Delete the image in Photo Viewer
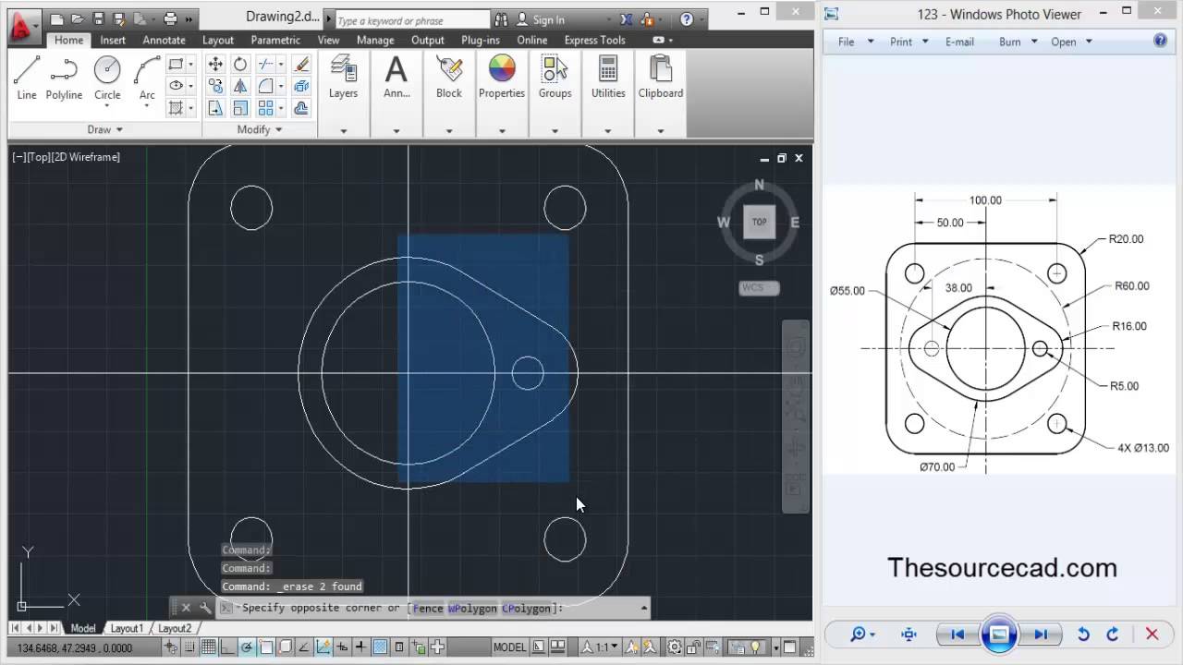 [x=1152, y=635]
